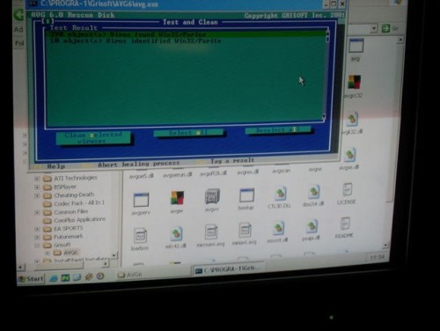Select the dos2nt.dll file icon

click(x=314, y=192)
